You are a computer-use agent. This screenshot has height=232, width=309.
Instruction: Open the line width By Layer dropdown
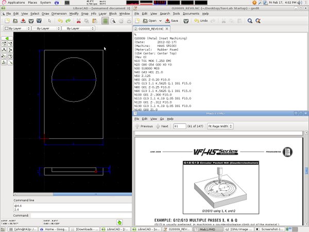tap(46, 28)
